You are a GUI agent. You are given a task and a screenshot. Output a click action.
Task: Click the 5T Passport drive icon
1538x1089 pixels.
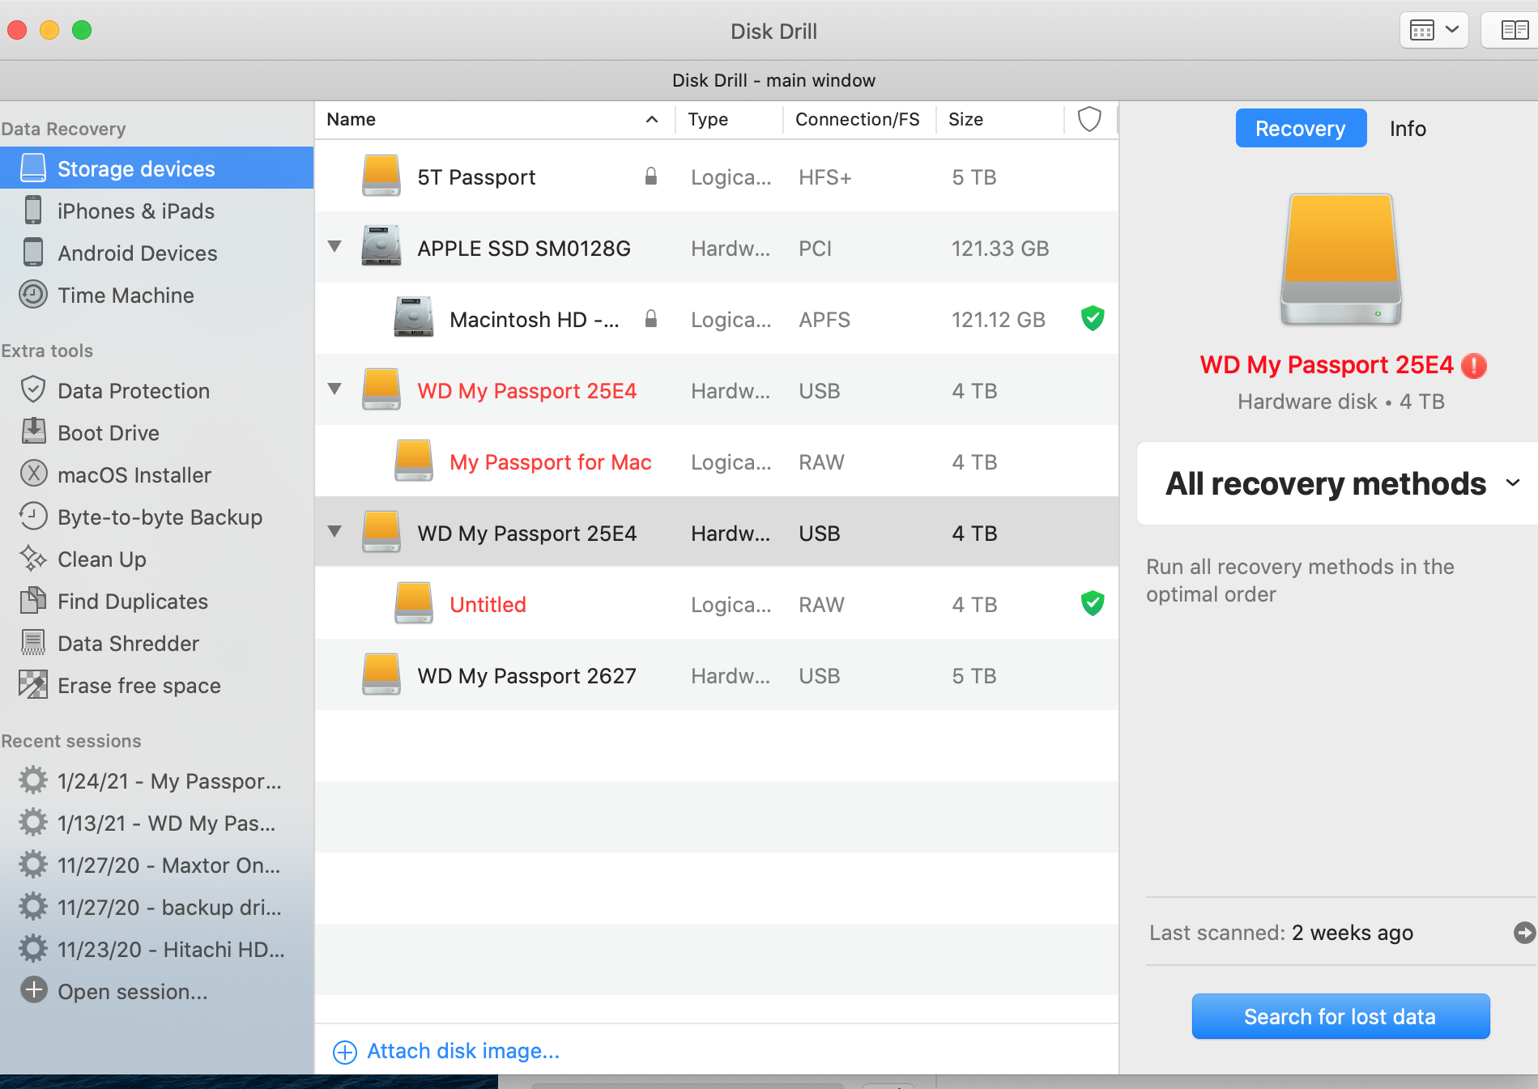381,176
